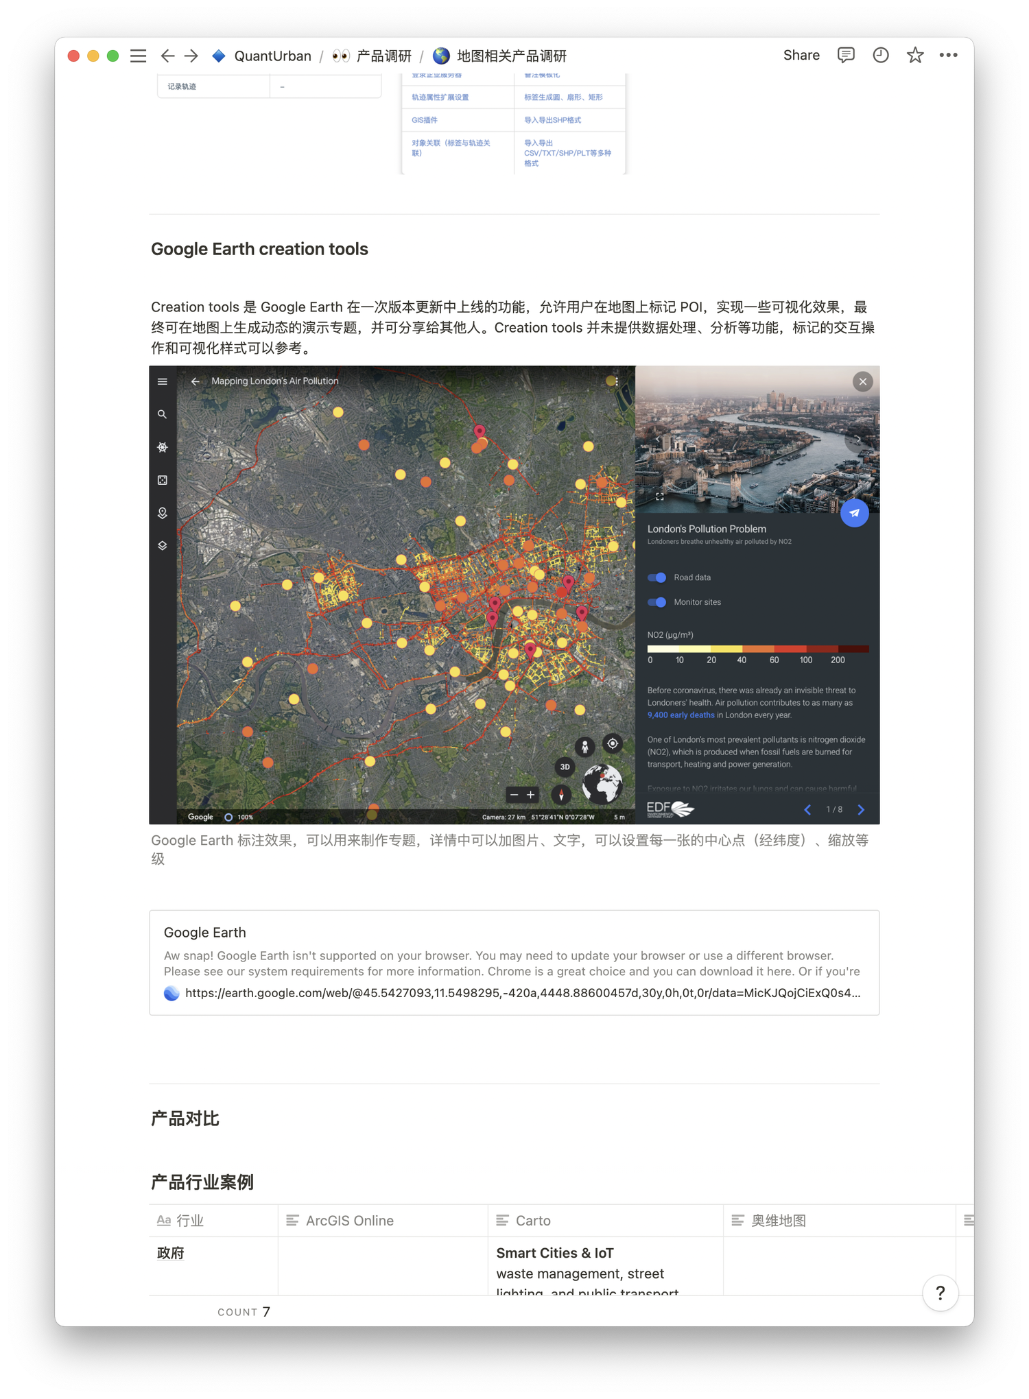The width and height of the screenshot is (1029, 1399).
Task: Click the Projects pin icon
Action: pos(163,513)
